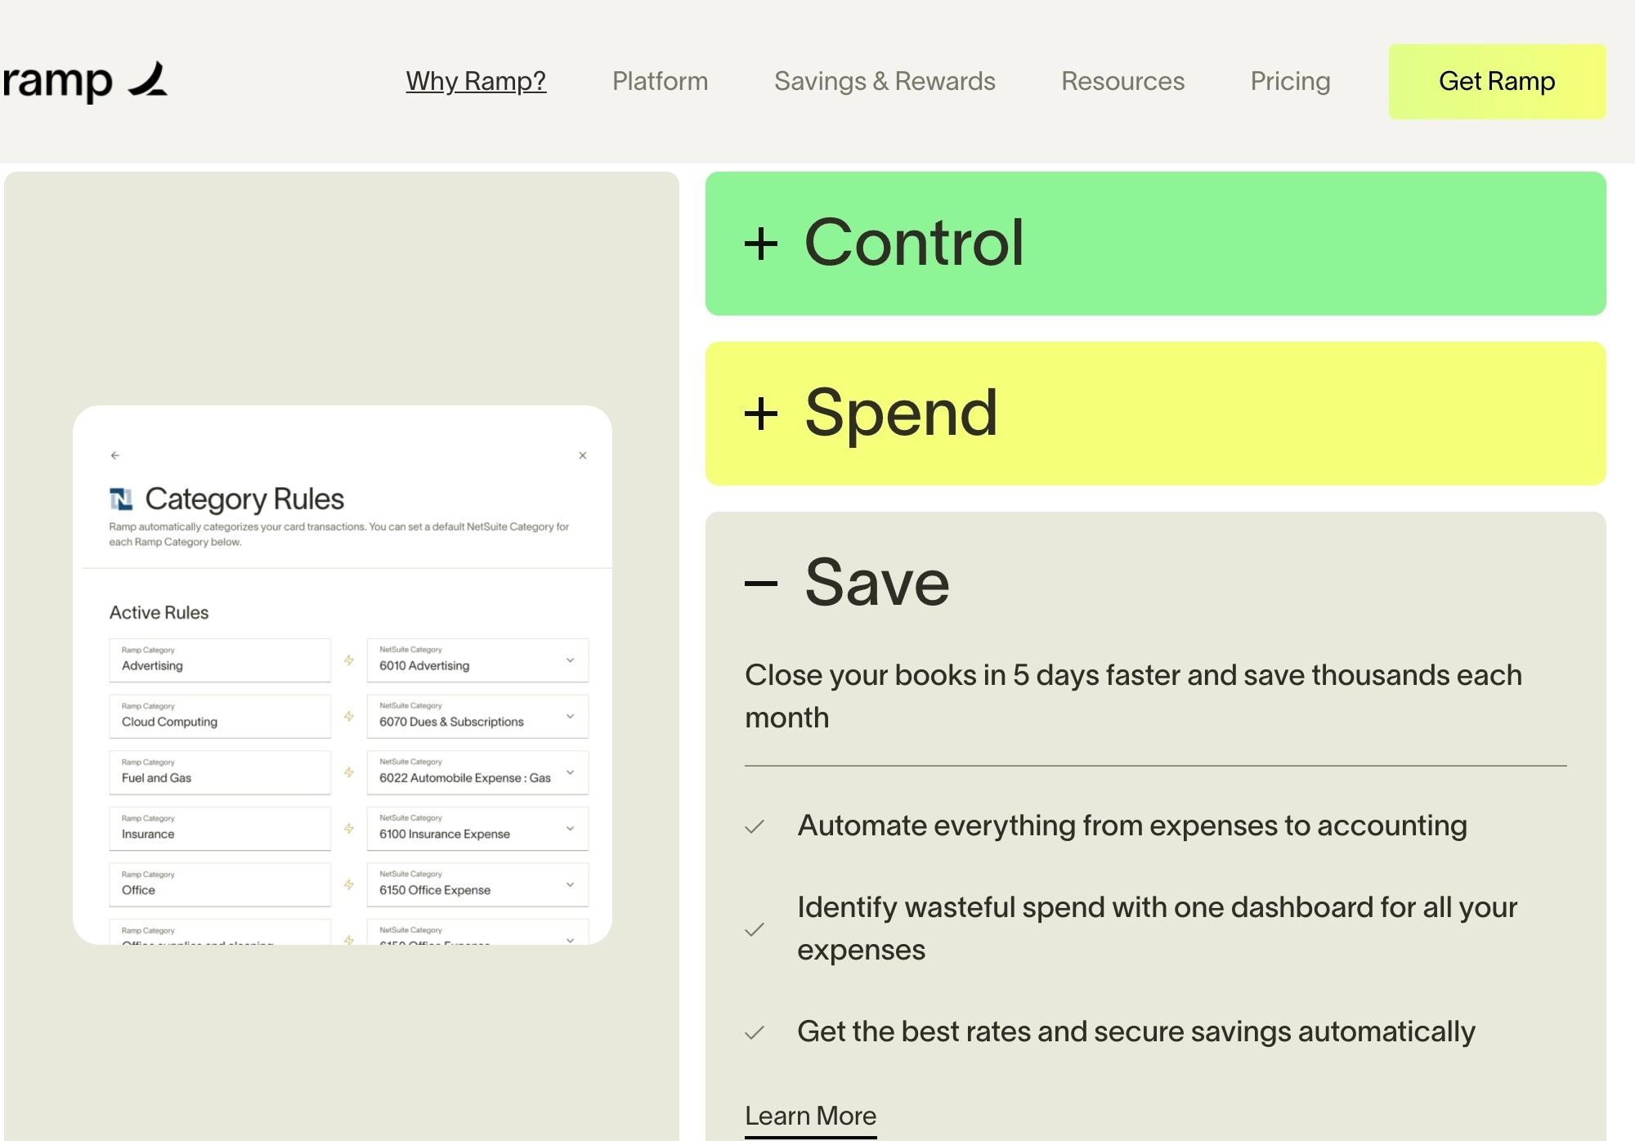1635x1141 pixels.
Task: Open the Platform menu
Action: coord(660,81)
